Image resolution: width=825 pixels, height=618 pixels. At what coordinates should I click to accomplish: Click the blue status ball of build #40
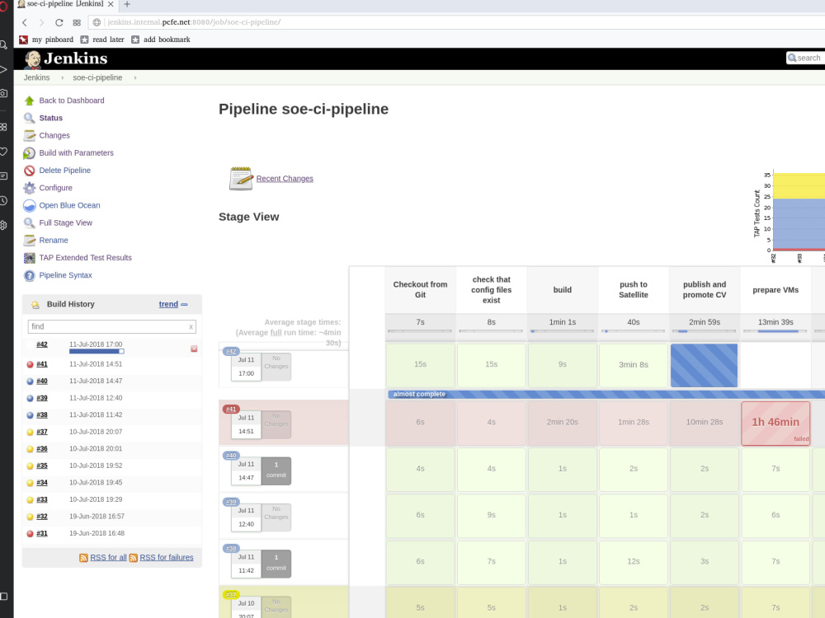click(x=30, y=381)
